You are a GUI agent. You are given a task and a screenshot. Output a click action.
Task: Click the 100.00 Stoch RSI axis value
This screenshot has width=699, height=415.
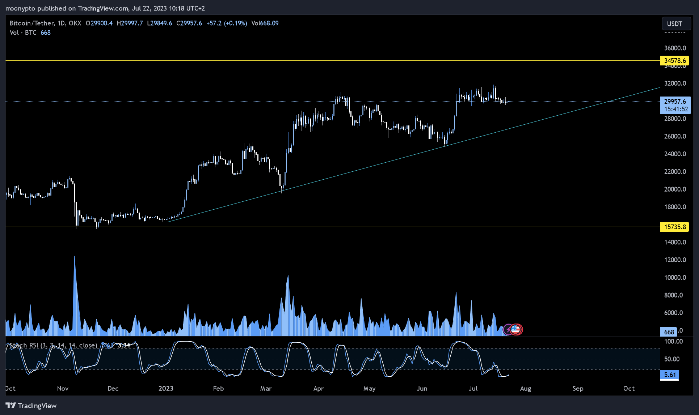tap(674, 342)
